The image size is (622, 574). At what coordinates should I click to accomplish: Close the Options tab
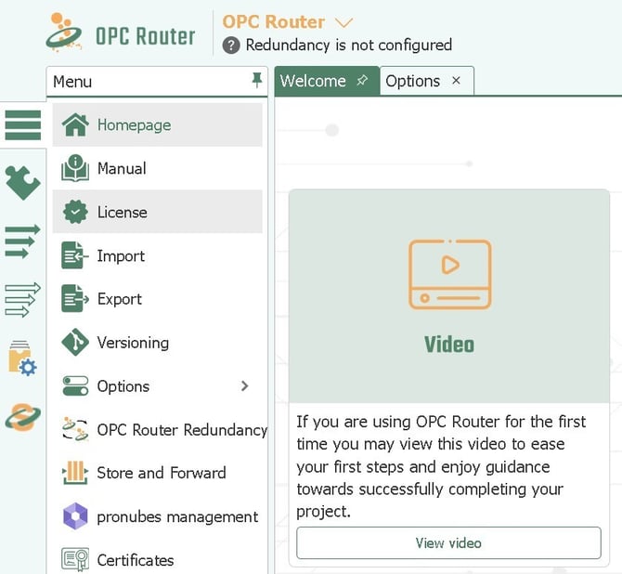tap(456, 81)
